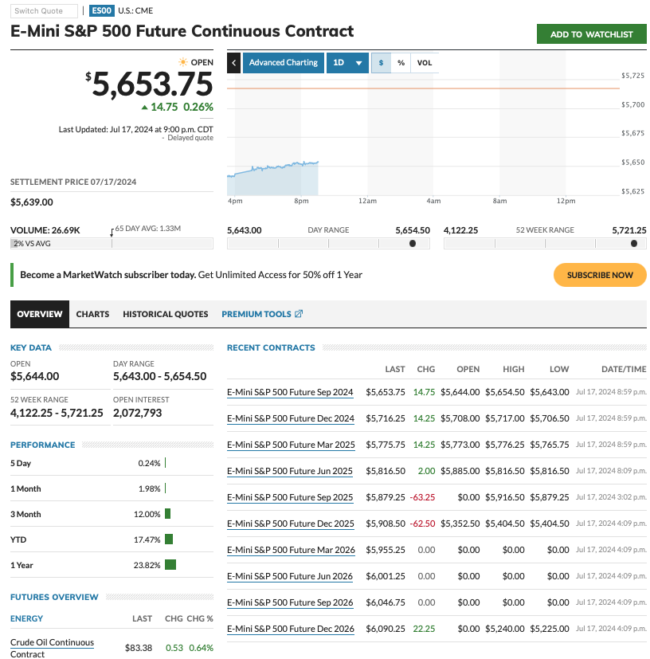
Task: Click ADD TO WATCHLIST
Action: [590, 33]
